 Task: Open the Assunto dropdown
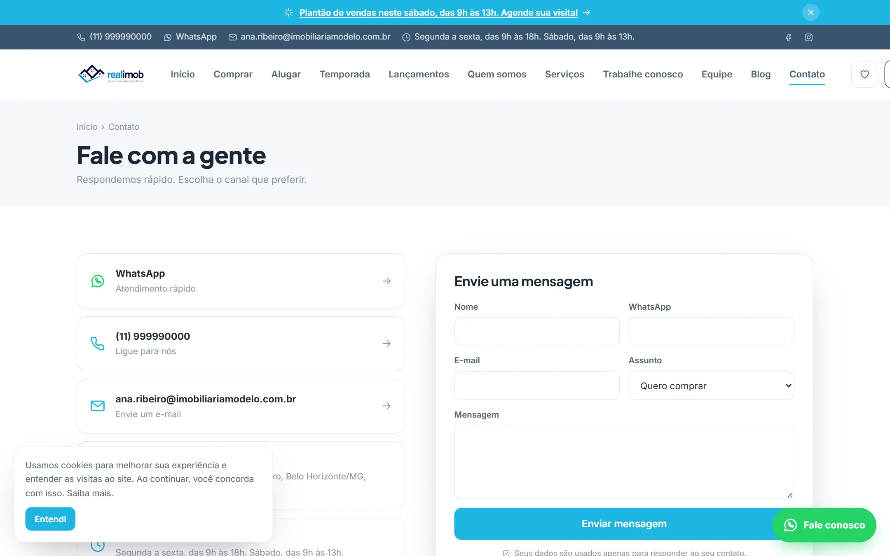tap(711, 385)
